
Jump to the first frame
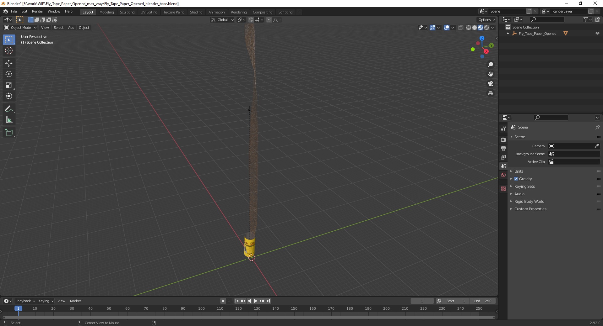(237, 301)
